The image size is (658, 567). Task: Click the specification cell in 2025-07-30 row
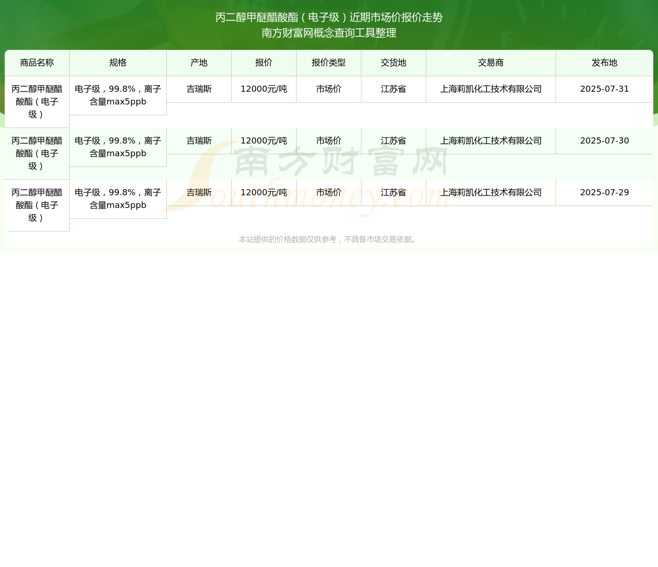(x=118, y=147)
